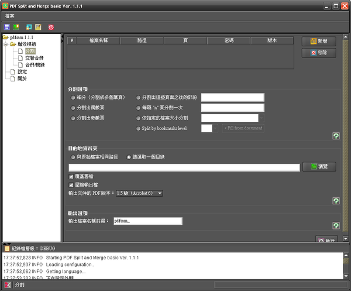Click the save environment toolbar icon
Image resolution: width=351 pixels, height=291 pixels.
[x=7, y=27]
